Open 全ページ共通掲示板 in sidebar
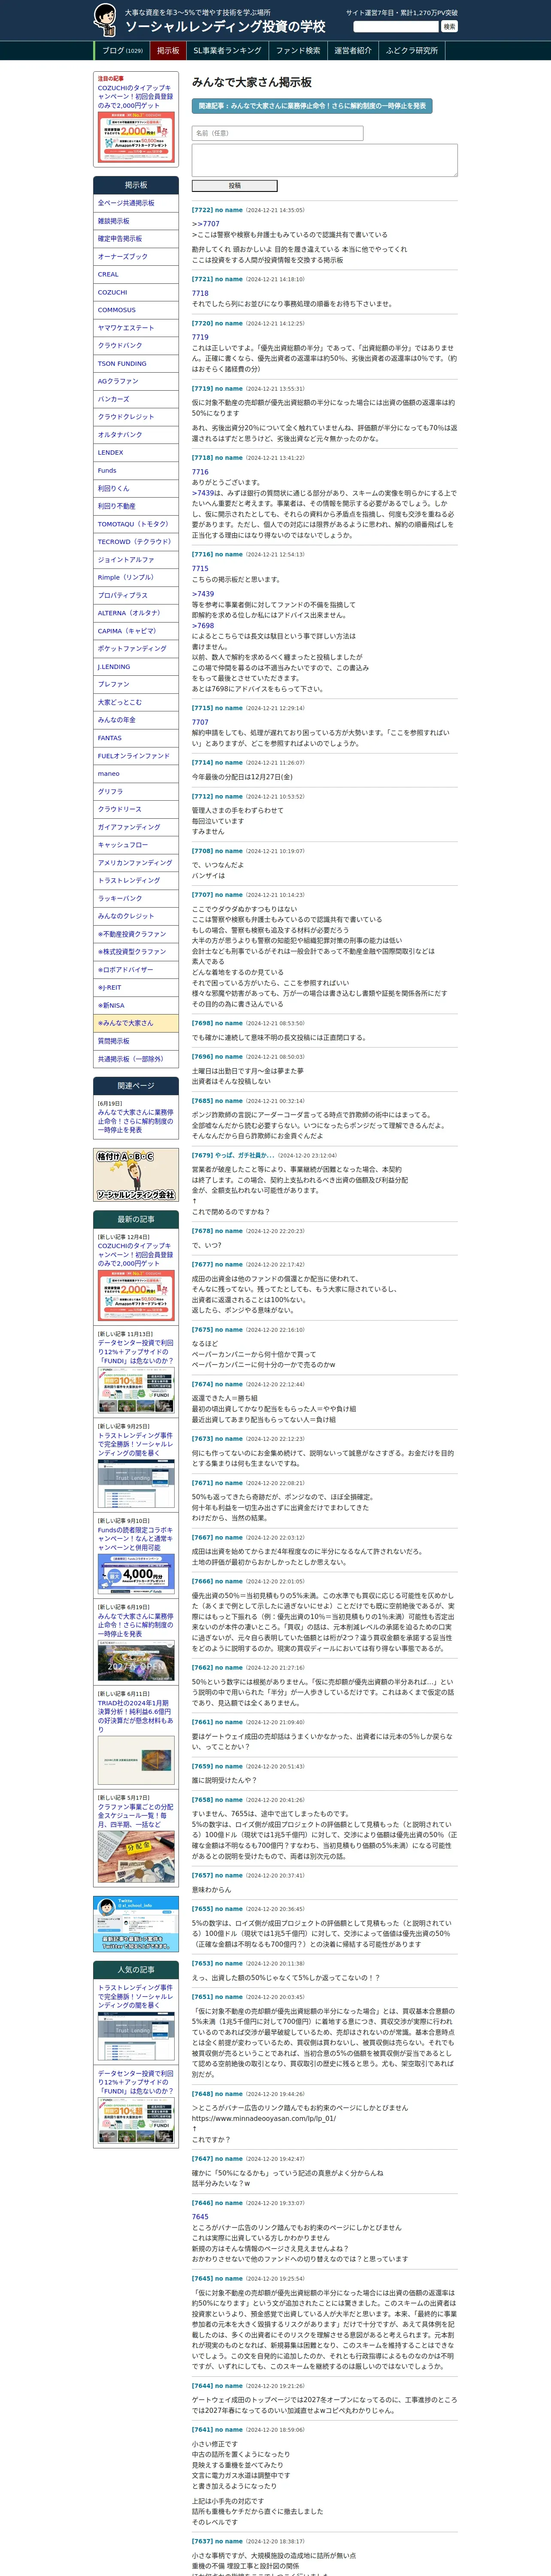 pyautogui.click(x=136, y=203)
